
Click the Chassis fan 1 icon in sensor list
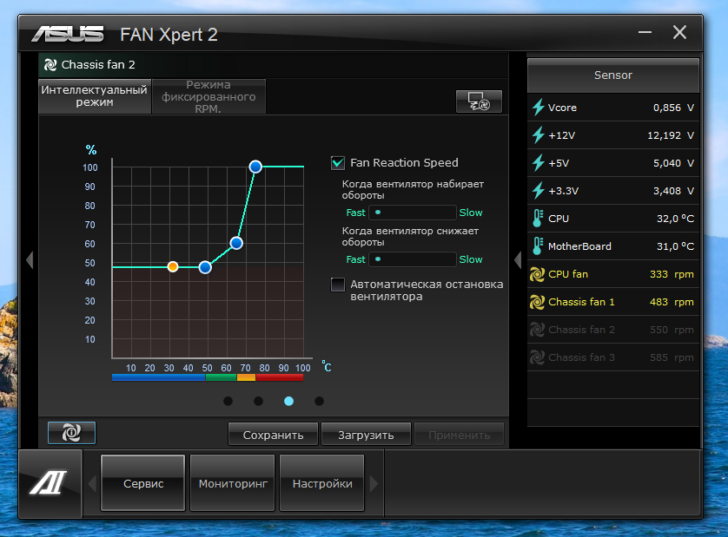(537, 302)
